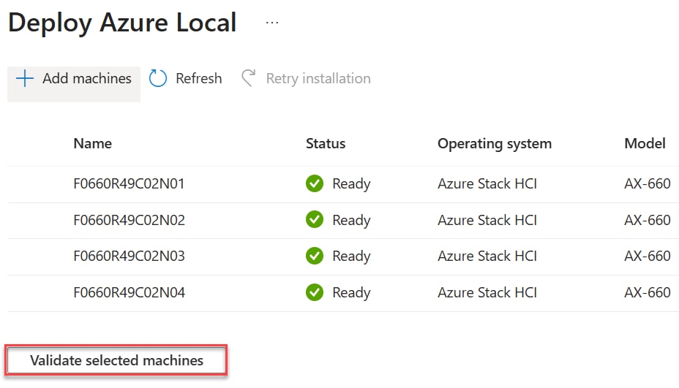Click Azure Stack HCI in F0660R49C02N03 row

487,256
